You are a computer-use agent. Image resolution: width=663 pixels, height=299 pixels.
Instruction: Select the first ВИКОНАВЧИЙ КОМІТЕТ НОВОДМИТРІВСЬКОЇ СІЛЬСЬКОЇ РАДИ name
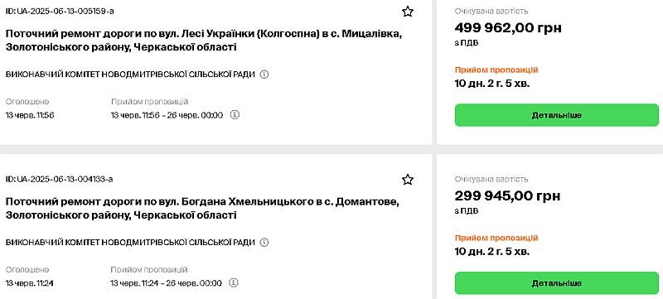130,75
